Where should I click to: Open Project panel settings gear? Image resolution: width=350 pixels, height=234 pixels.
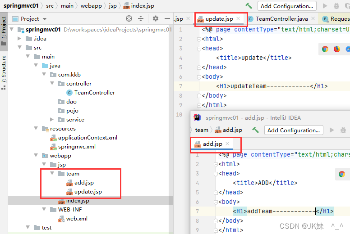tap(156, 18)
